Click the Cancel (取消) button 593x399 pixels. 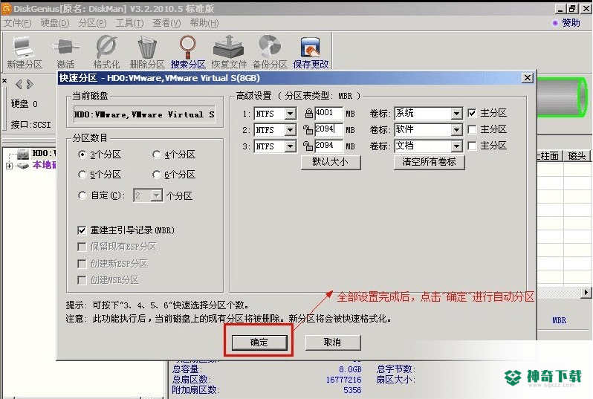click(x=332, y=343)
